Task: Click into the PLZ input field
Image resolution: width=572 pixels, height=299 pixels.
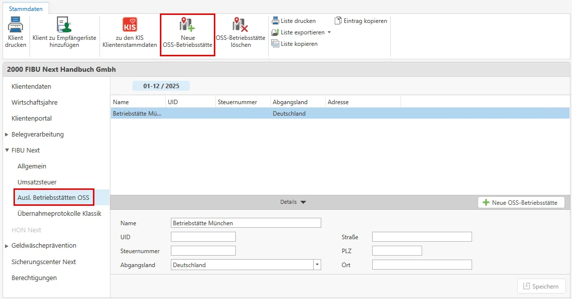Action: coord(397,251)
